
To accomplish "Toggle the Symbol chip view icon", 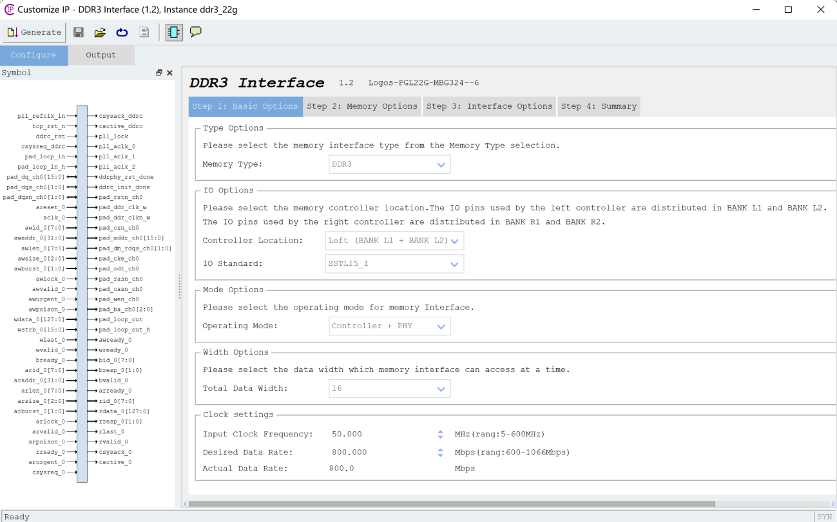I will (x=174, y=32).
